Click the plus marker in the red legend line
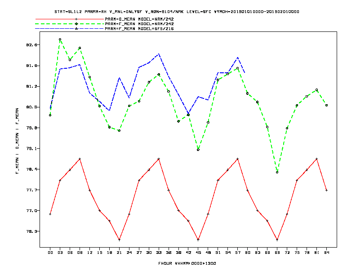 tap(76, 19)
